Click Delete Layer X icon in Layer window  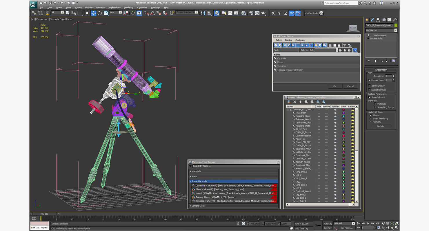coord(295,102)
